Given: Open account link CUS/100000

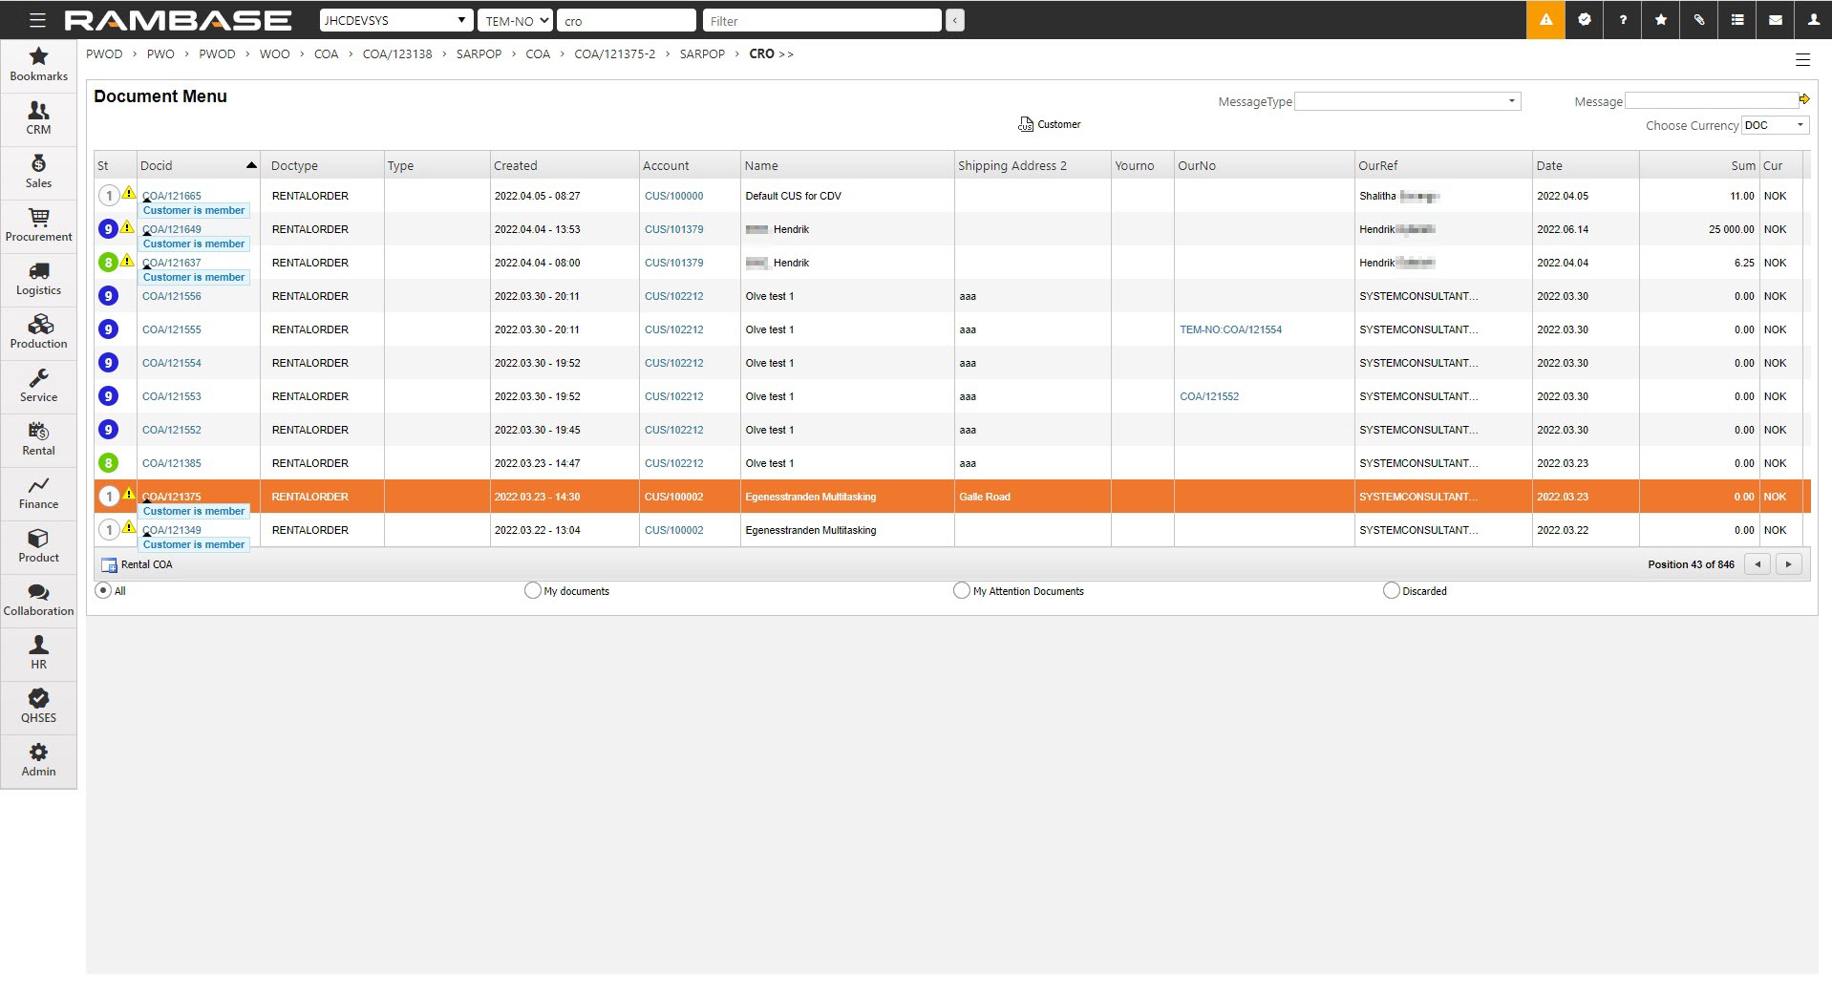Looking at the screenshot, I should 673,196.
